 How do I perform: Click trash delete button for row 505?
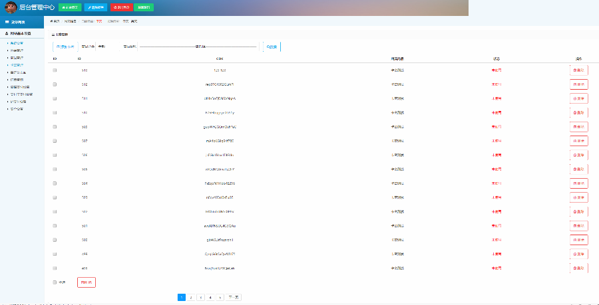(579, 169)
